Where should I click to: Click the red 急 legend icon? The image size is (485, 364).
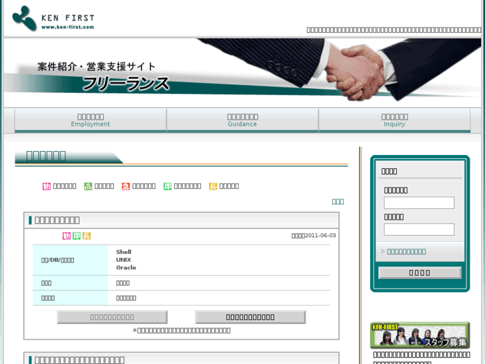click(x=125, y=186)
